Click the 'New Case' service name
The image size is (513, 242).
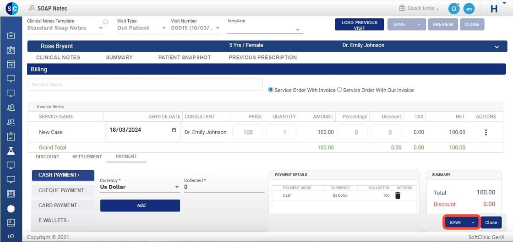(51, 132)
